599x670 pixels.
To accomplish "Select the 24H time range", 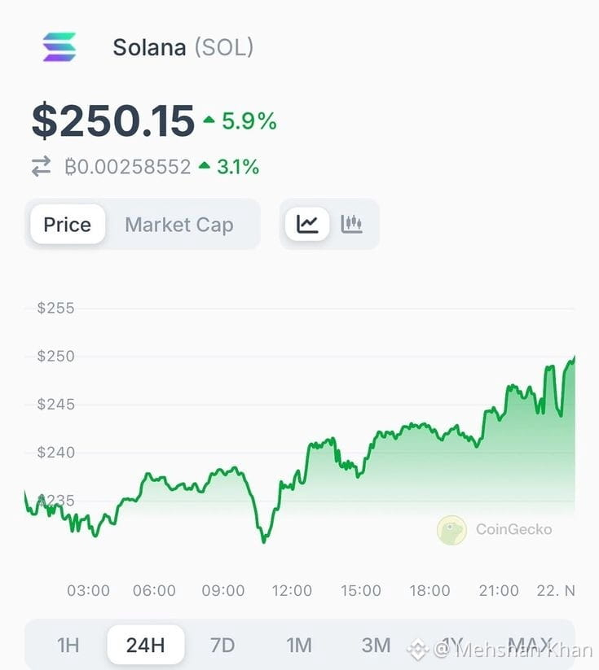I will [145, 646].
